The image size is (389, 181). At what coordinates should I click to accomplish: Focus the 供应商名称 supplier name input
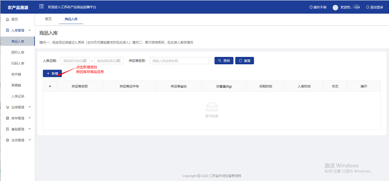tap(179, 61)
